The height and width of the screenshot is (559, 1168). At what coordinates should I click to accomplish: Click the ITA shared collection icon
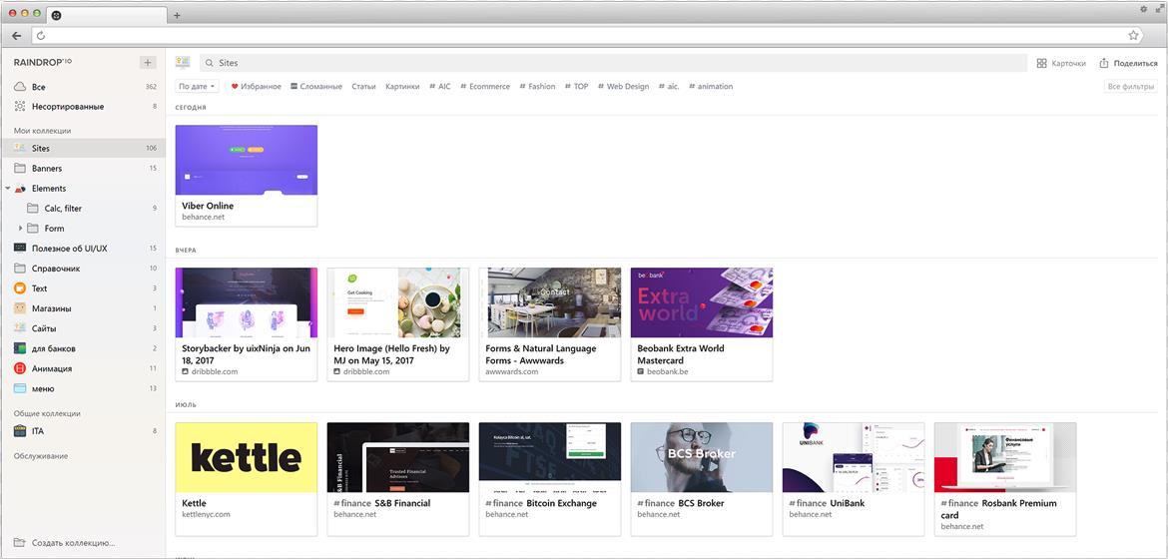click(20, 431)
